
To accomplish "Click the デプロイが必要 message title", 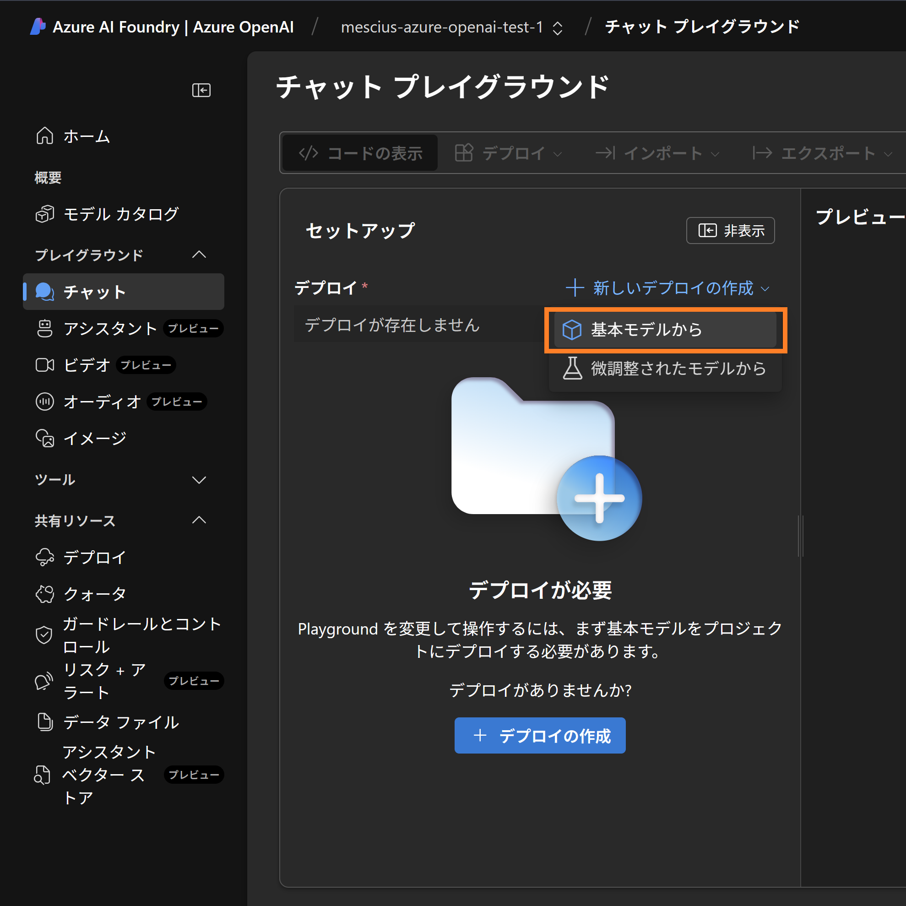I will [540, 590].
